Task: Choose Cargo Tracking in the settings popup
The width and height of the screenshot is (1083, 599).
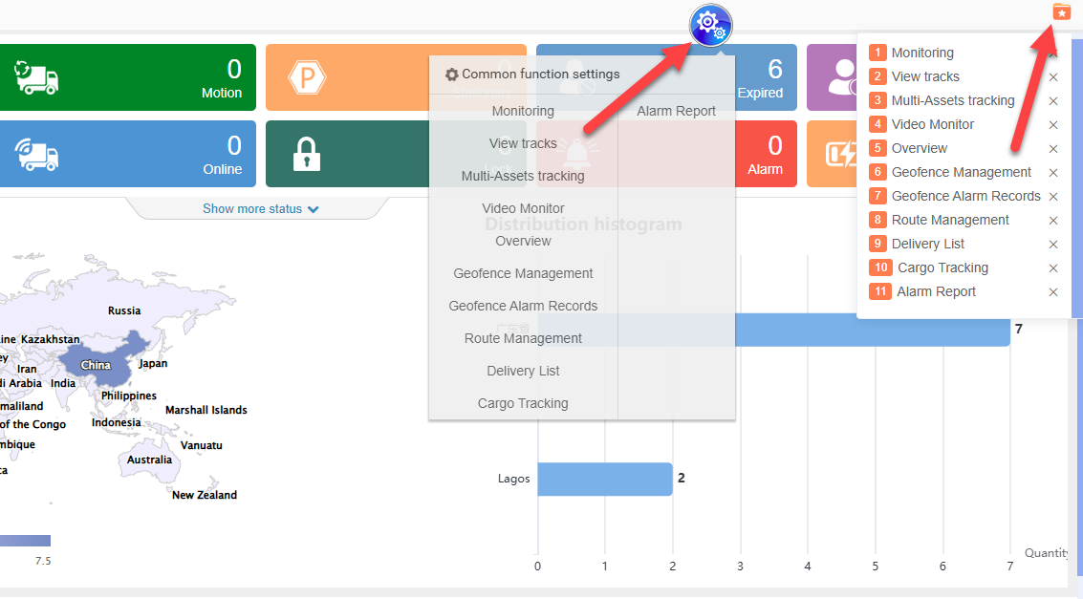Action: [x=523, y=403]
